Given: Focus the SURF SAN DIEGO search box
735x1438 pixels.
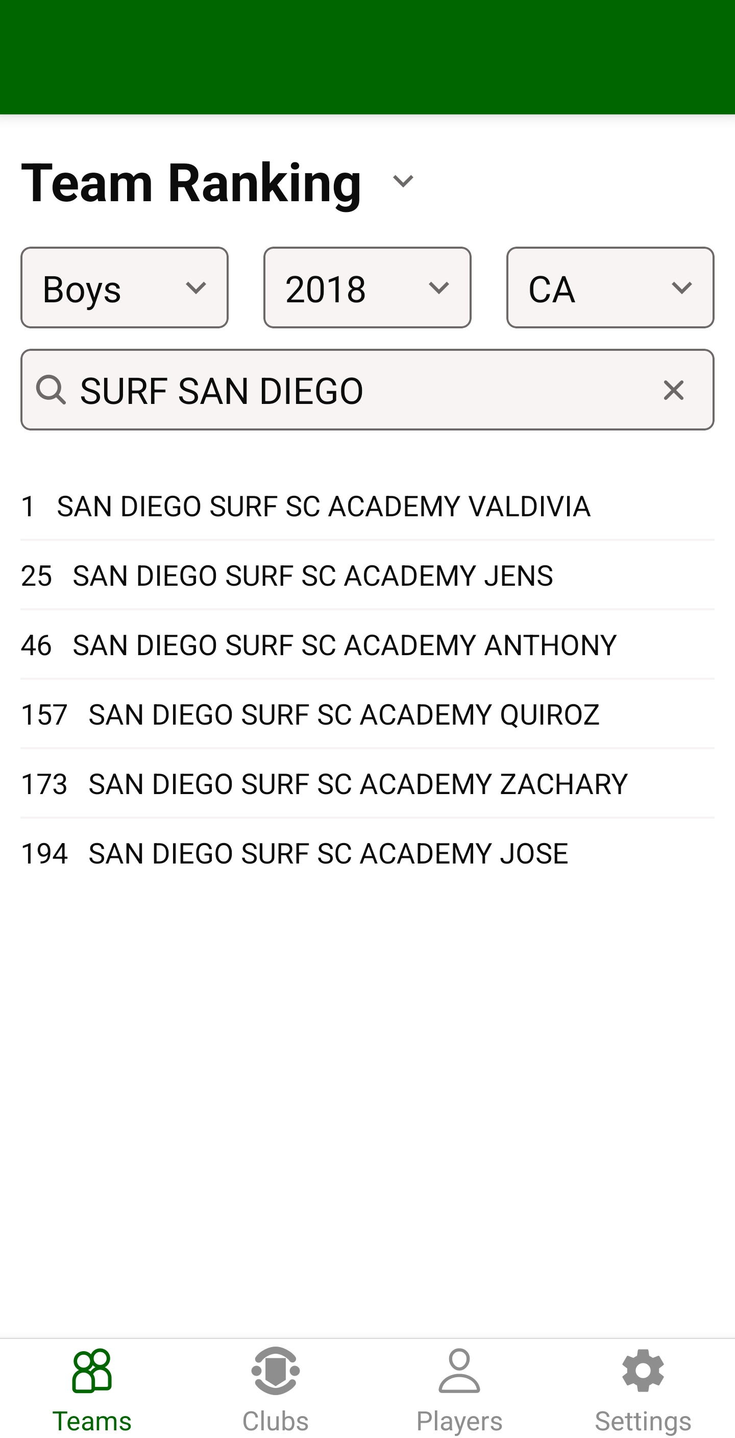Looking at the screenshot, I should pyautogui.click(x=357, y=390).
